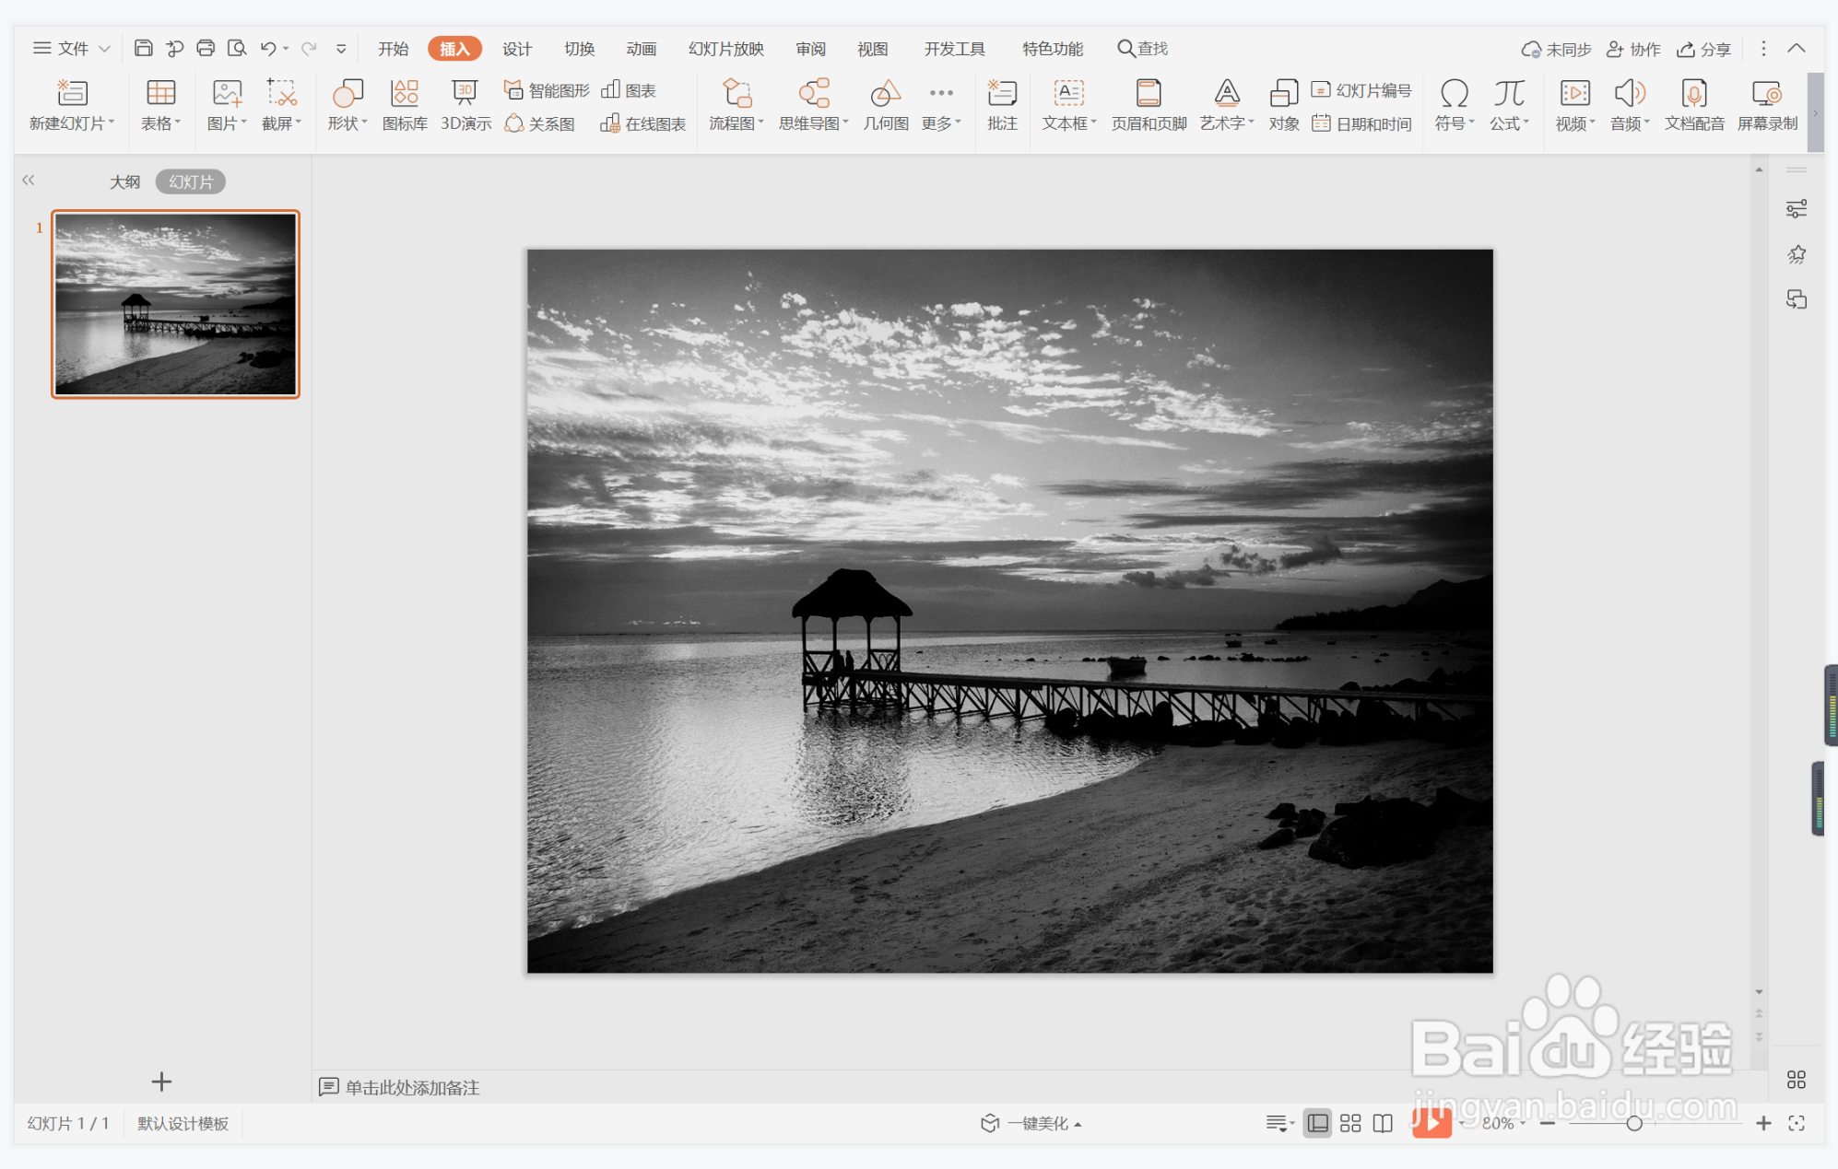This screenshot has width=1838, height=1169.
Task: Open the properties settings sidebar icon
Action: pyautogui.click(x=1797, y=209)
